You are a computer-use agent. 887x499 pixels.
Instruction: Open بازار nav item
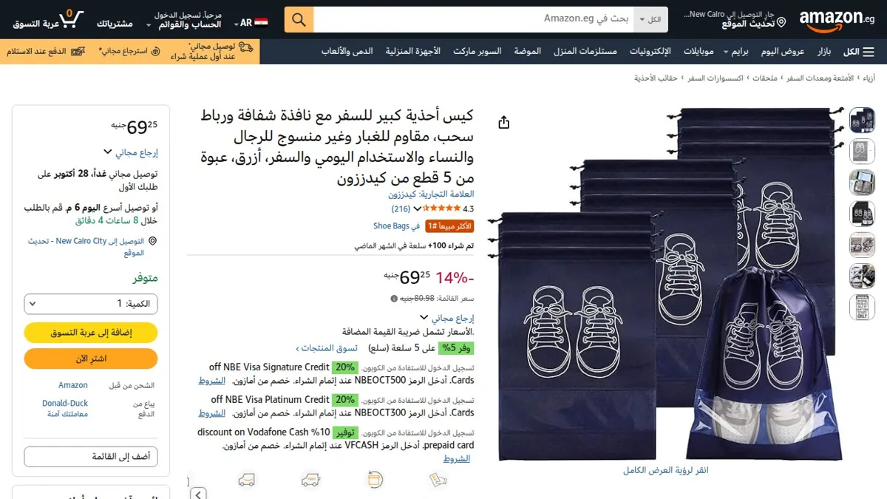click(823, 52)
